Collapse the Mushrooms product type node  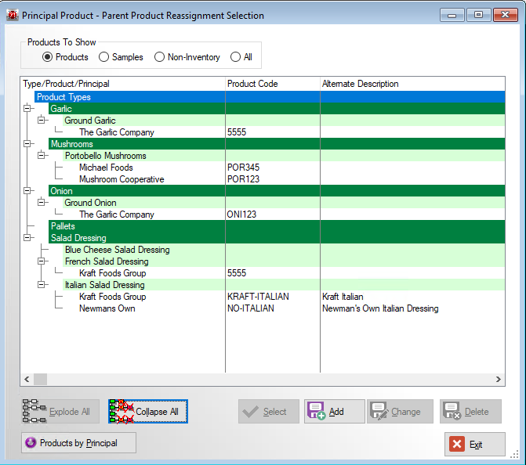click(x=27, y=143)
